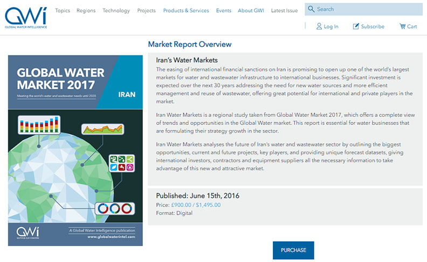Open the Regions menu
Screen dimensions: 427x262
coord(86,10)
